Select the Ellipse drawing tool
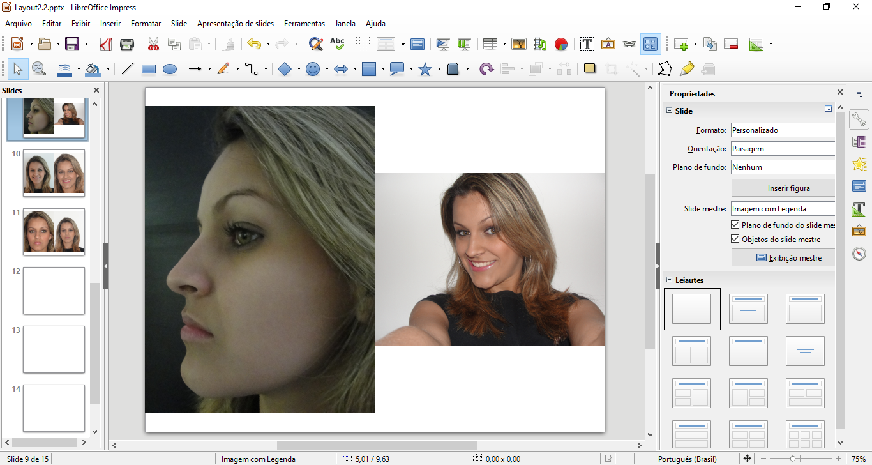Image resolution: width=872 pixels, height=465 pixels. point(170,69)
